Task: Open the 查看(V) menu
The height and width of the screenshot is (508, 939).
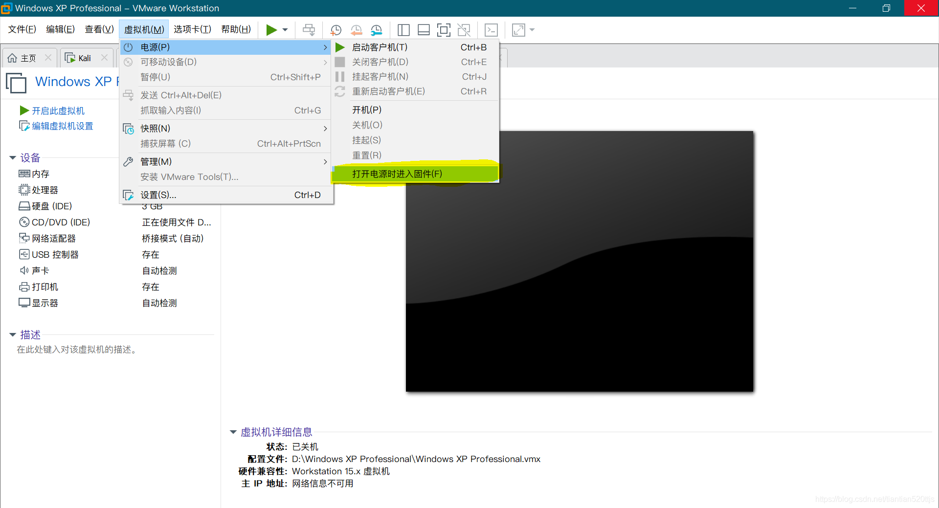Action: (x=99, y=29)
